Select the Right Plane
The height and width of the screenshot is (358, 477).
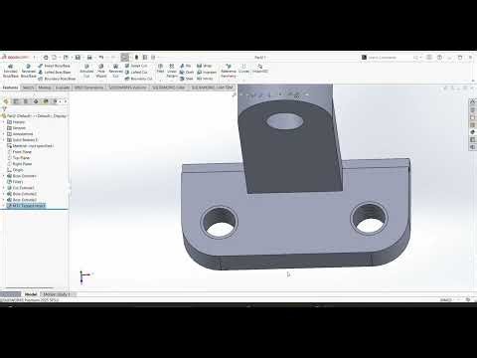coord(19,164)
